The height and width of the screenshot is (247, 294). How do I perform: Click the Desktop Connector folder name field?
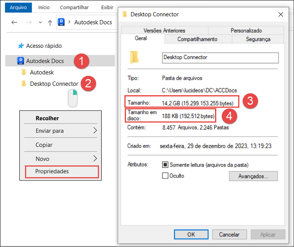coord(220,57)
